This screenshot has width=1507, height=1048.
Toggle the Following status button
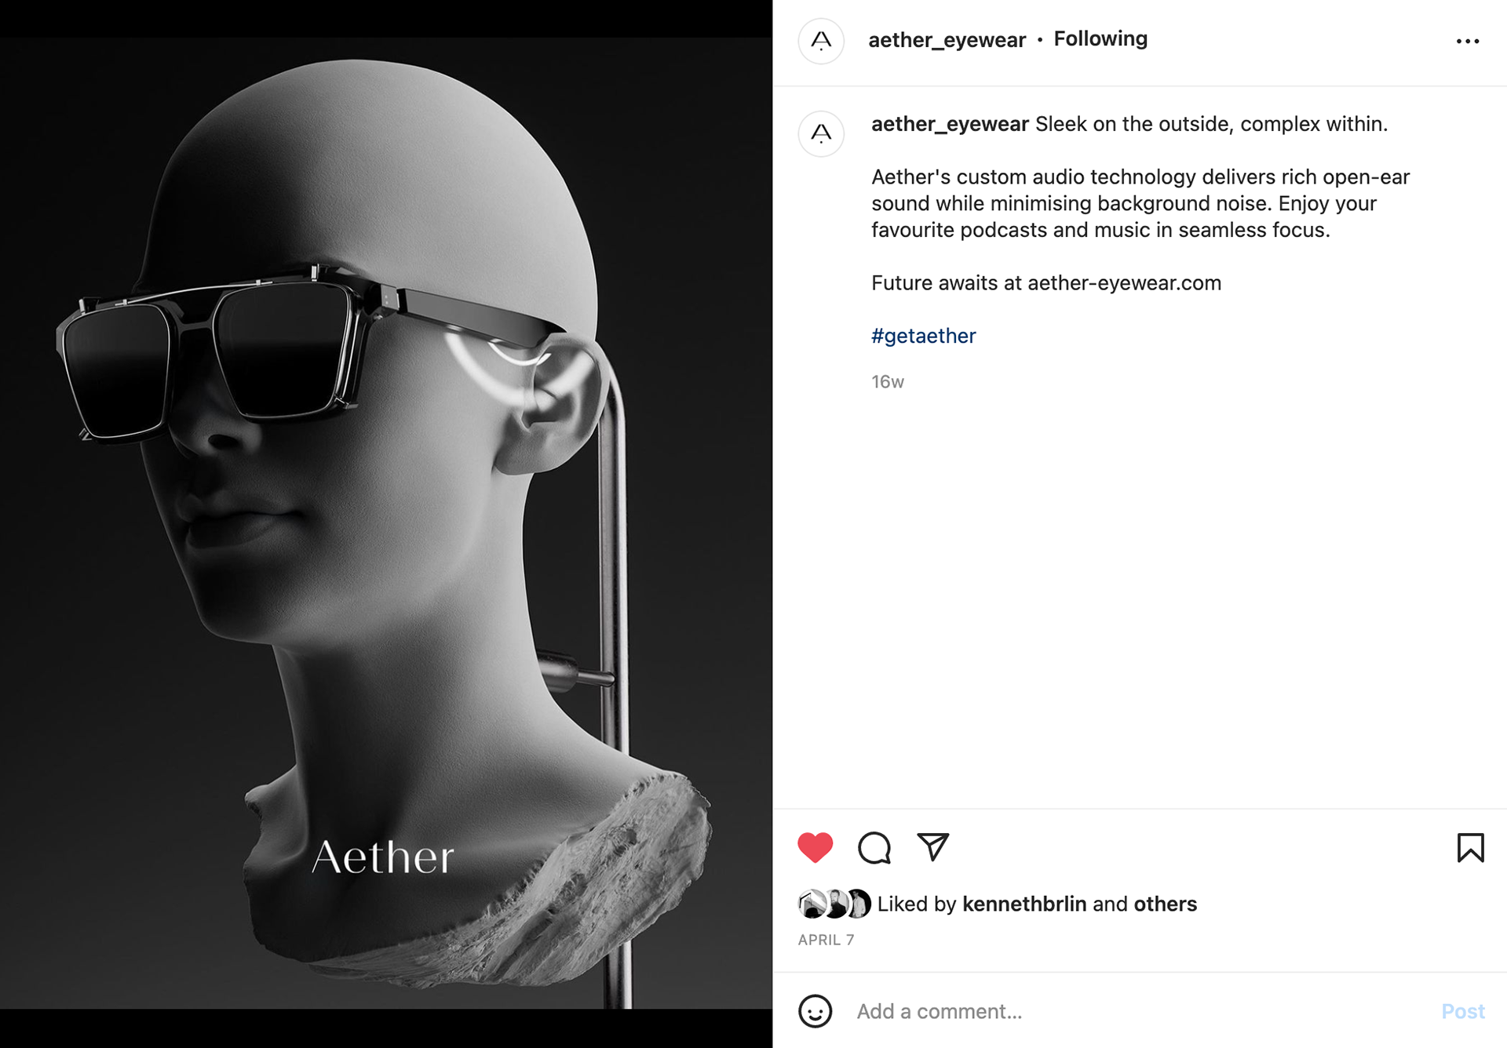(x=1100, y=39)
